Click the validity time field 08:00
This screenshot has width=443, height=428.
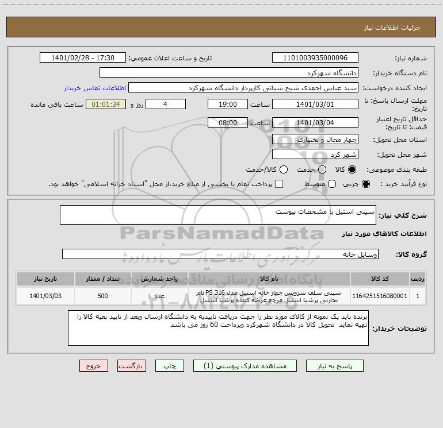(x=228, y=122)
